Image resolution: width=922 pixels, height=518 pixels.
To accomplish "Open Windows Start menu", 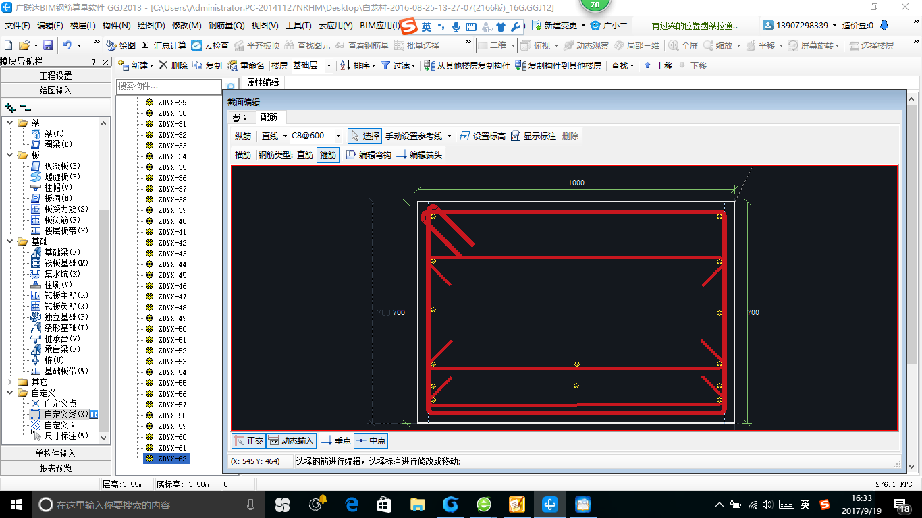I will (x=16, y=505).
